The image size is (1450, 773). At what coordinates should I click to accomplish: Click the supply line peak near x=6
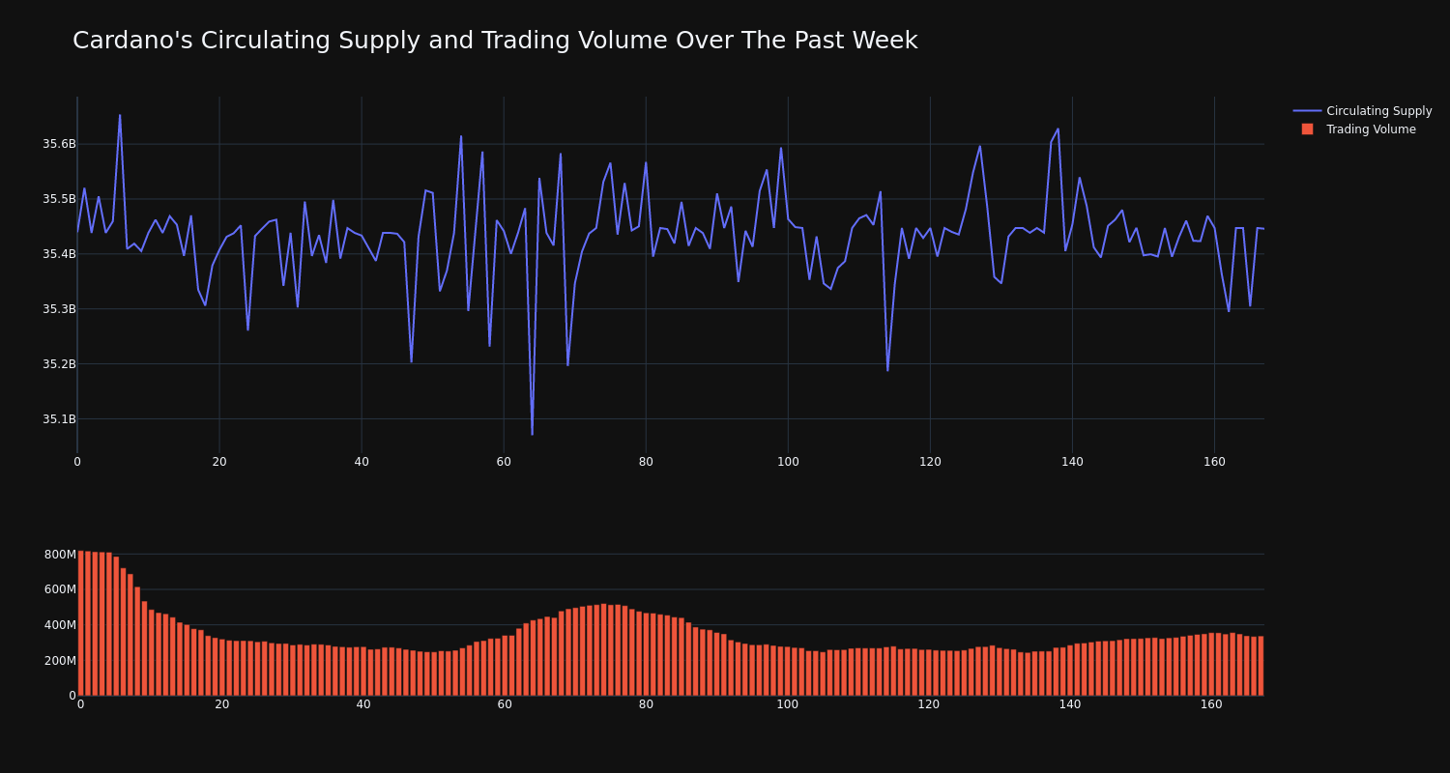(120, 117)
